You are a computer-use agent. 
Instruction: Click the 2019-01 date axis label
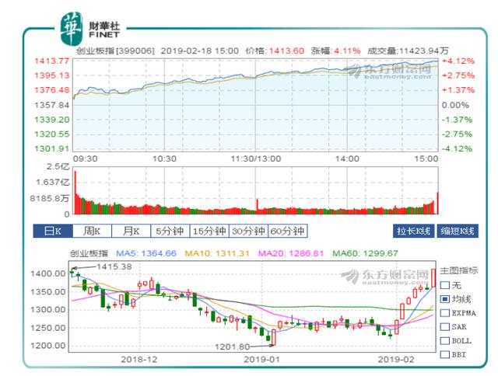[261, 360]
